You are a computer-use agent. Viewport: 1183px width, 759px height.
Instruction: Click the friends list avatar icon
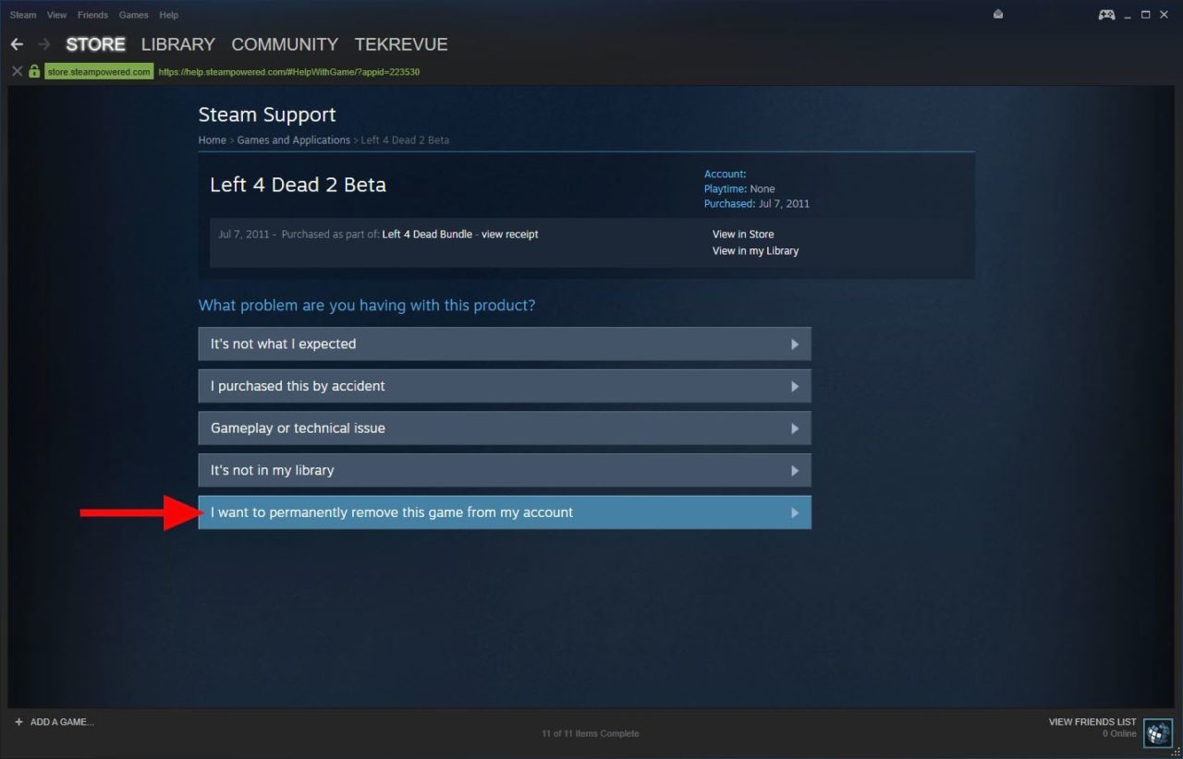[x=1158, y=733]
